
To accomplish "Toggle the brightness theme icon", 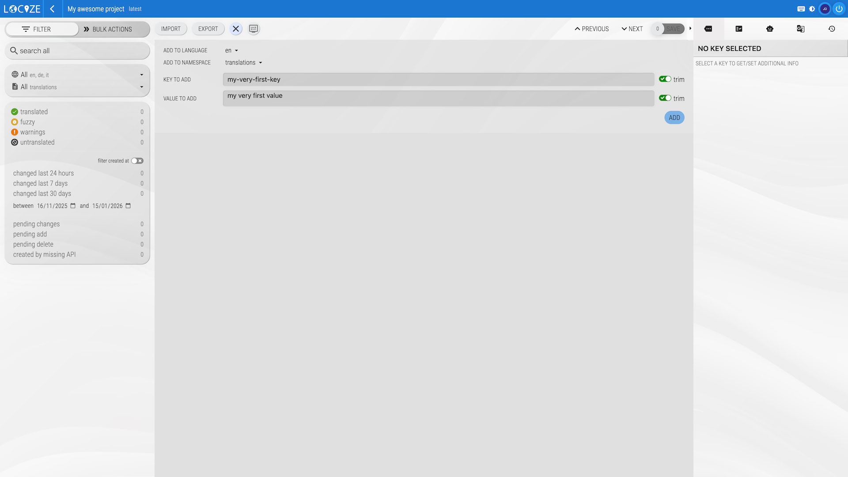I will (x=812, y=9).
